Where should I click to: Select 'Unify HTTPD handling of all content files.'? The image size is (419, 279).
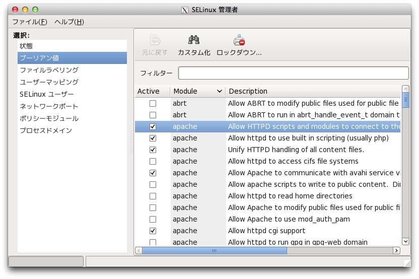(296, 150)
